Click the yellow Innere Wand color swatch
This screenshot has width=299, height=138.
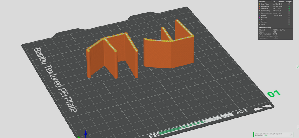(260, 4)
